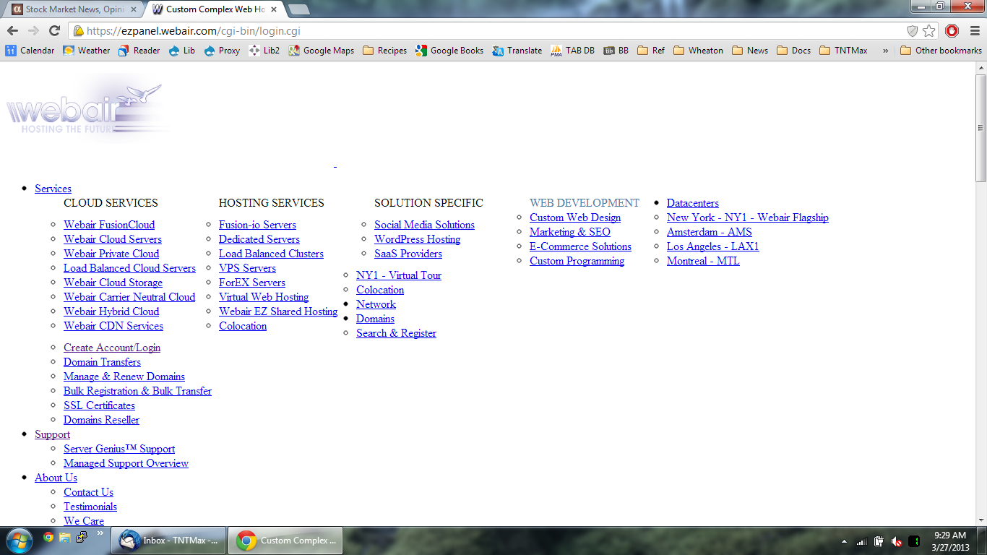Follow the WordPress Hosting link
The width and height of the screenshot is (987, 555).
(417, 239)
